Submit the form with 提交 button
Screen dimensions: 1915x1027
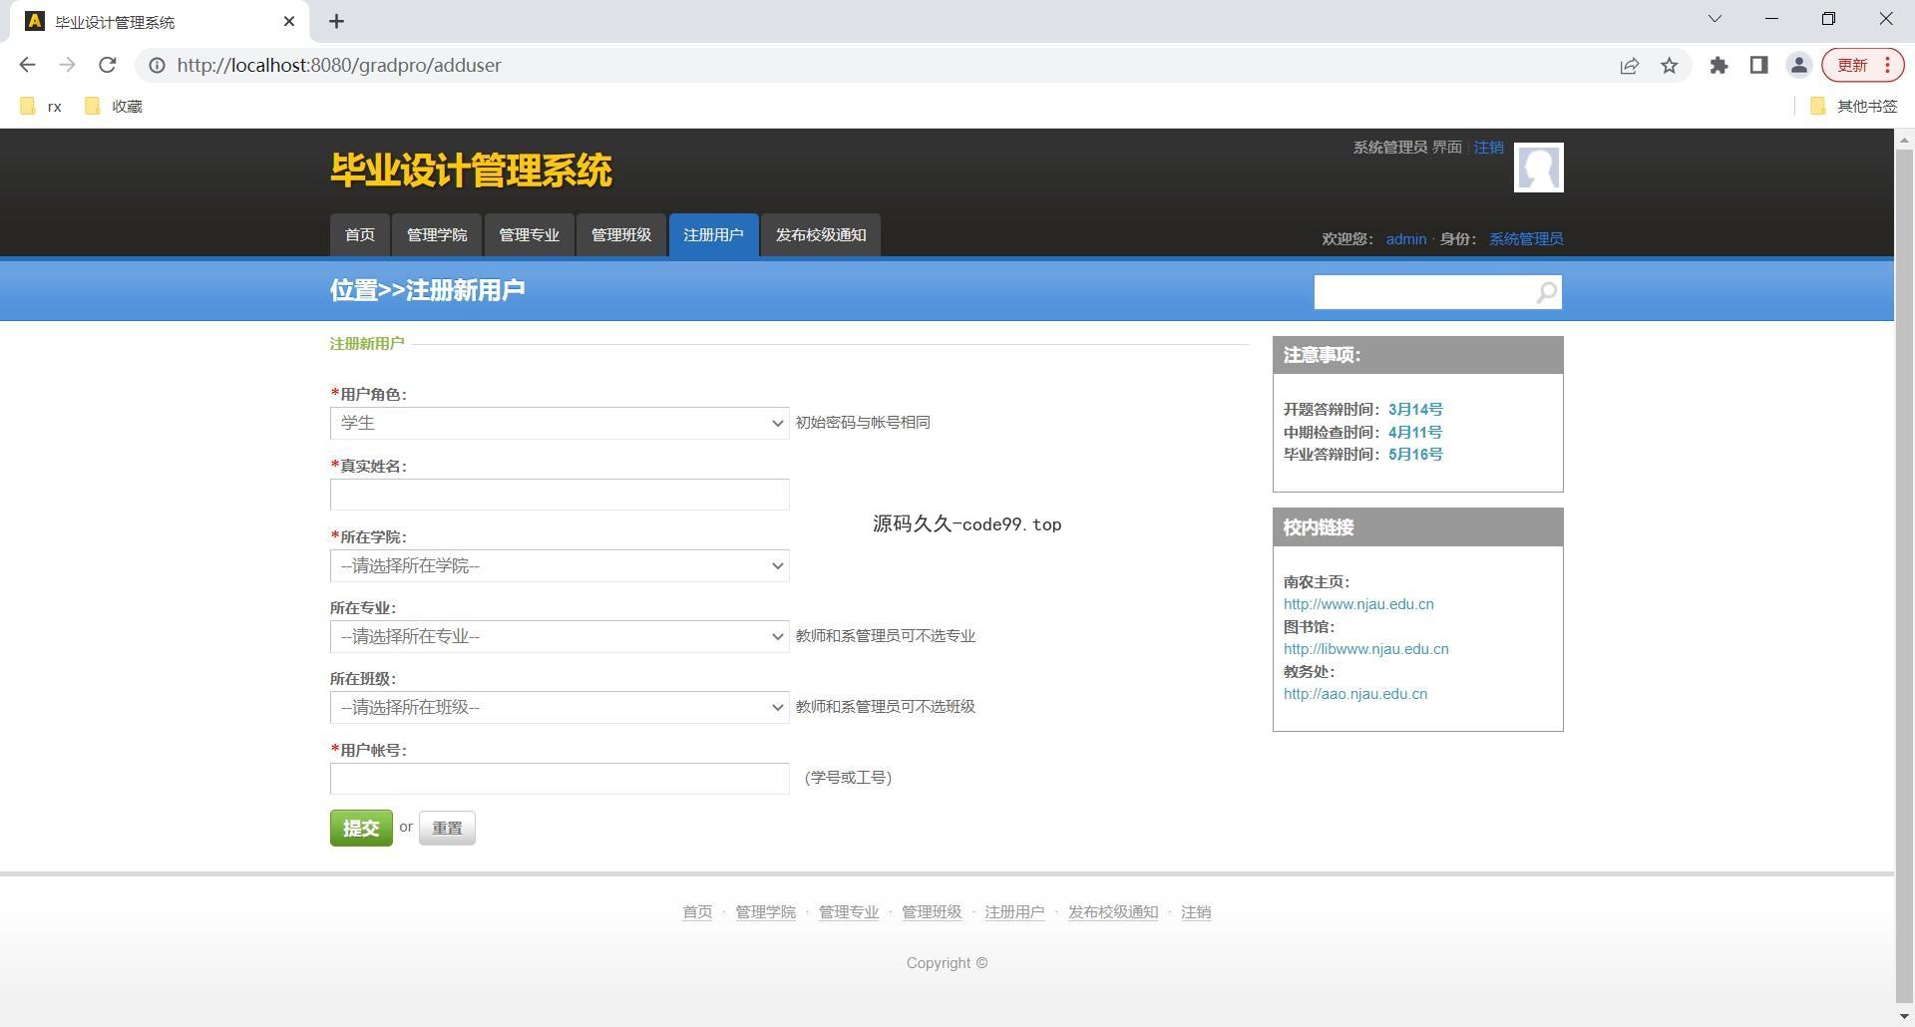coord(361,828)
